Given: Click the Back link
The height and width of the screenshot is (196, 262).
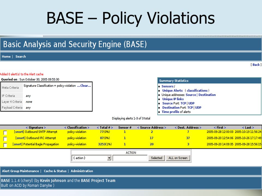Looking at the screenshot, I should click(x=256, y=65).
